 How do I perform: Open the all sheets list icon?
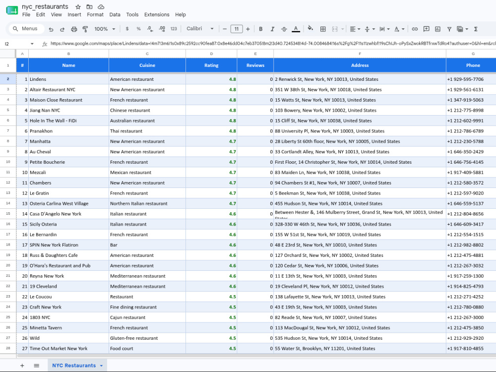pos(36,366)
